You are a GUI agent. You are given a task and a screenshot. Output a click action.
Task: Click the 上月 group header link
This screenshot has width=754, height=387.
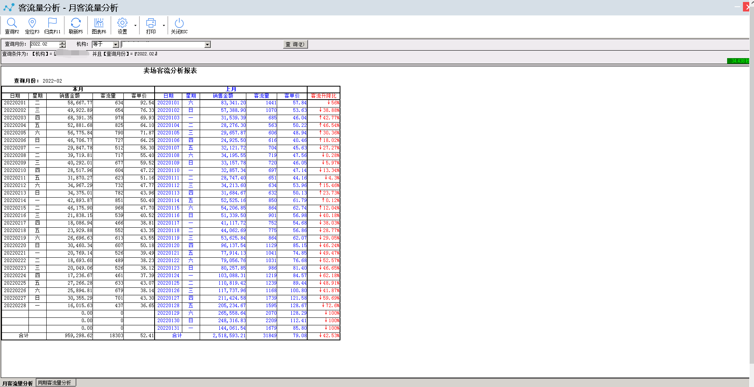coord(231,89)
